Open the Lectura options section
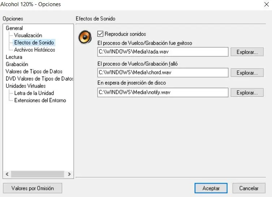This screenshot has width=272, height=197. (14, 57)
